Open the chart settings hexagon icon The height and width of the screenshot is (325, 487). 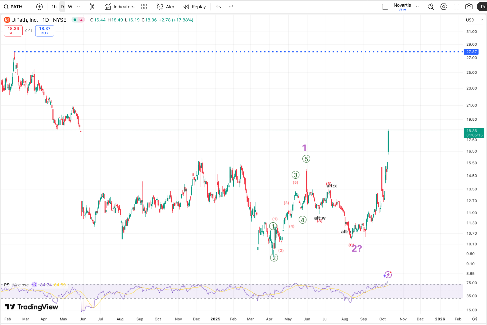pyautogui.click(x=443, y=7)
